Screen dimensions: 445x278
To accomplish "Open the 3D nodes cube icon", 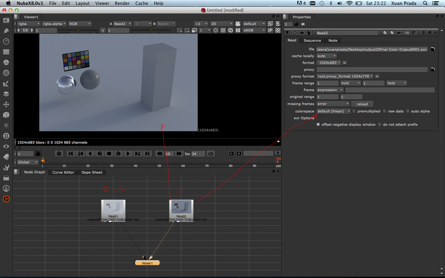I will click(6, 115).
